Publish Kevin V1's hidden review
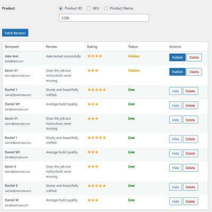The height and width of the screenshot is (212, 212). [x=178, y=72]
